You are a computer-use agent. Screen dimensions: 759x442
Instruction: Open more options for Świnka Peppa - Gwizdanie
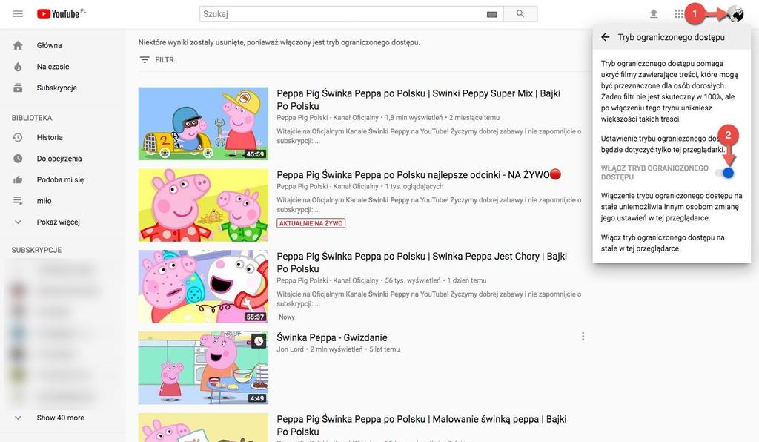point(583,336)
